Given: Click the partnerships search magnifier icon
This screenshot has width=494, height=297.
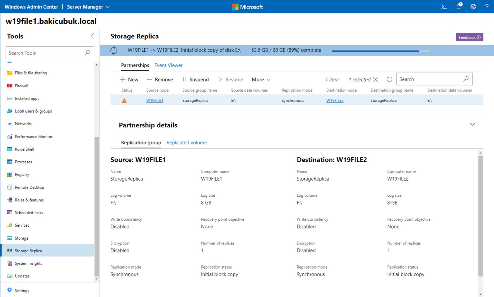Looking at the screenshot, I should [x=466, y=79].
